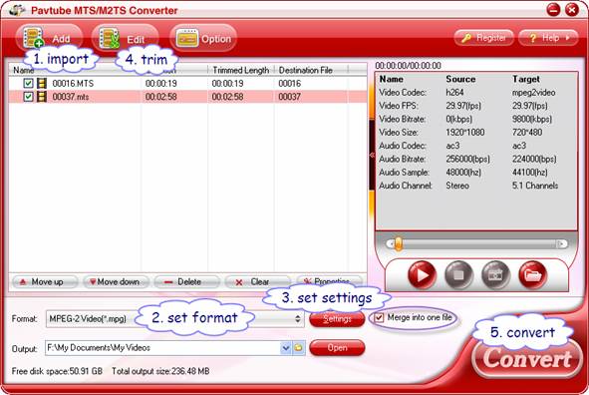Open the Edit video tool

(126, 38)
